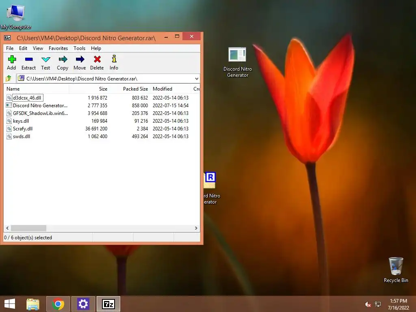Image resolution: width=416 pixels, height=312 pixels.
Task: Click the packed size value 803 632
Action: (x=140, y=97)
